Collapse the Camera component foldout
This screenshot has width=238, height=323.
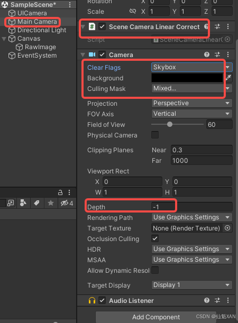[83, 55]
